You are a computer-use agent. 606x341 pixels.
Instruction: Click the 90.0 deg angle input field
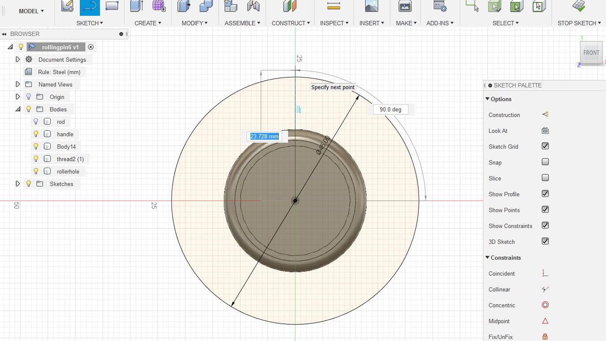pos(390,109)
